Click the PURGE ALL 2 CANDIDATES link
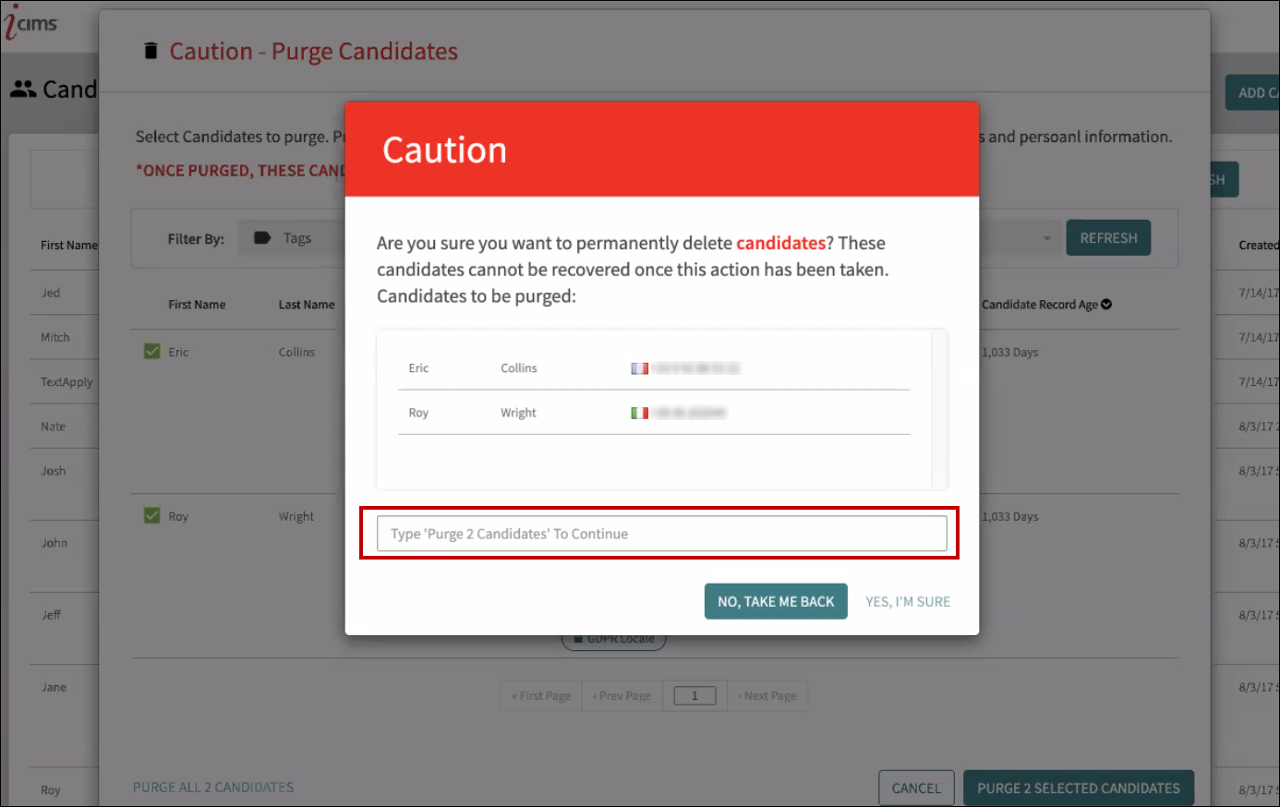1280x807 pixels. click(213, 788)
